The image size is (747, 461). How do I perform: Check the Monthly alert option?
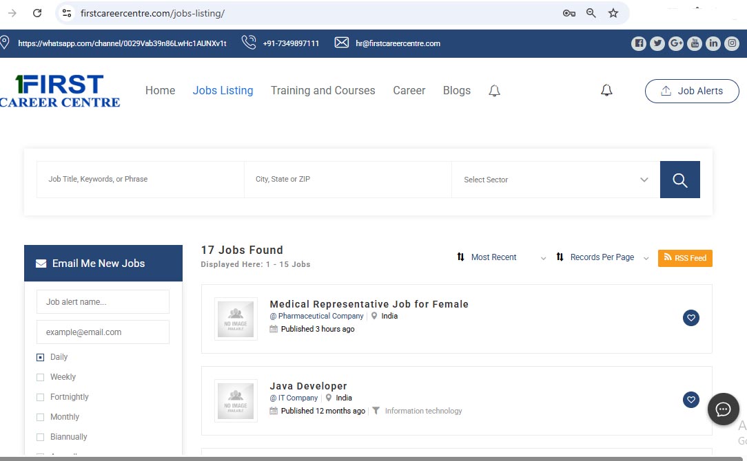point(40,417)
